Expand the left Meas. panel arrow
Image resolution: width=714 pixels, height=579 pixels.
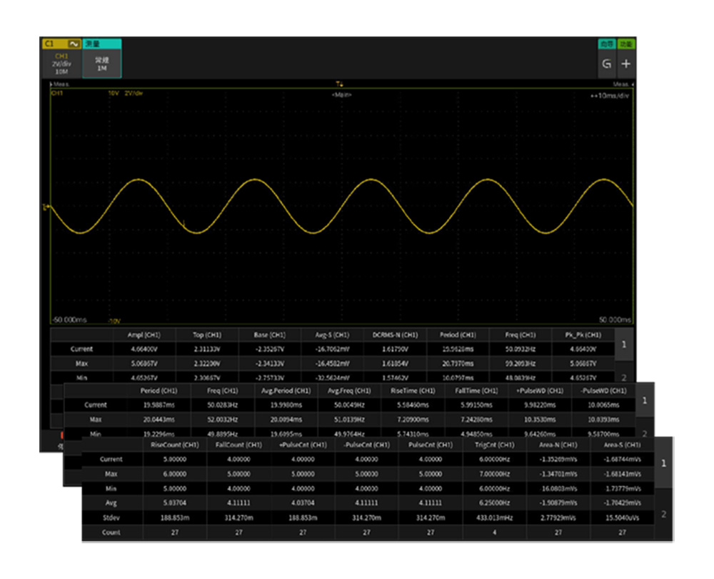coord(54,84)
